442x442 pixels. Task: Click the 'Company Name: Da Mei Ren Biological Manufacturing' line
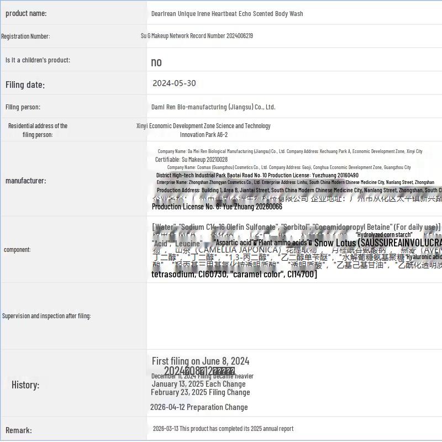[290, 151]
